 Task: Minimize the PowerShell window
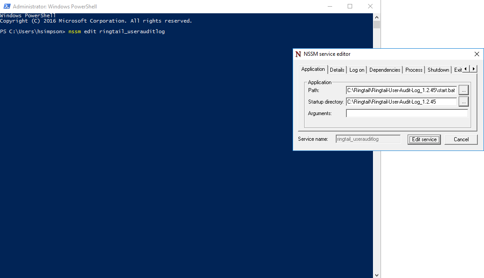point(329,6)
